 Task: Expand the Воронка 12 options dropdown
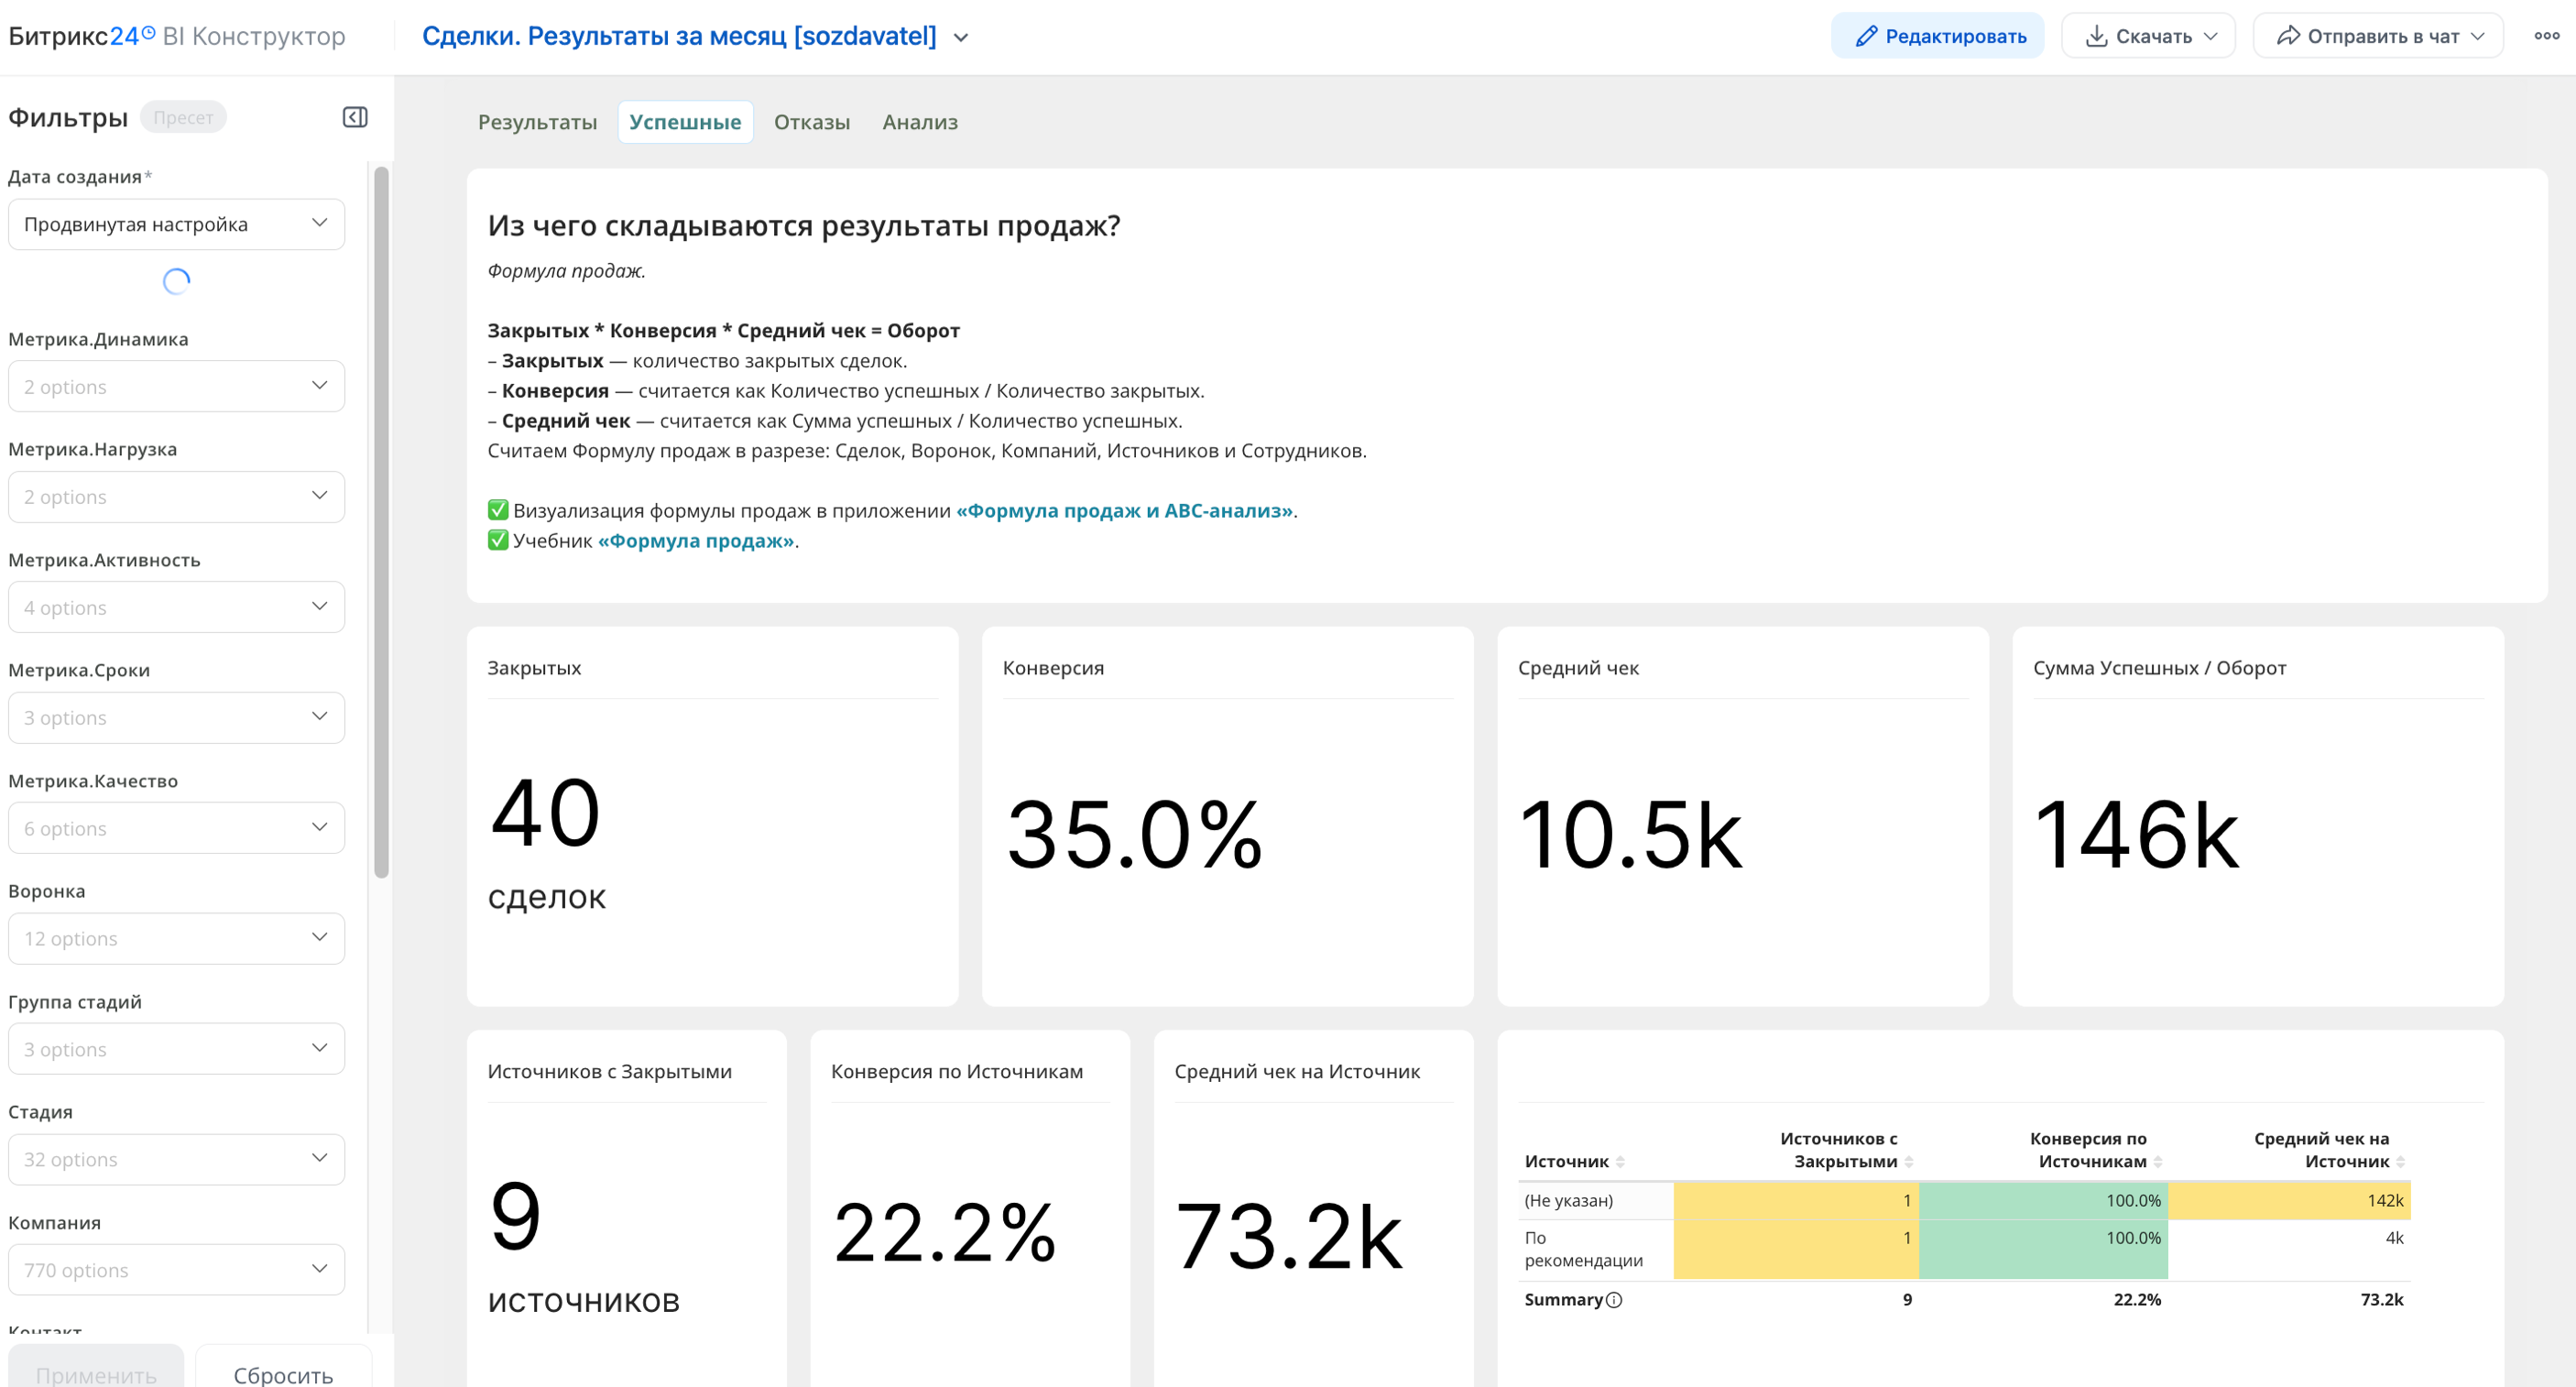click(x=176, y=938)
